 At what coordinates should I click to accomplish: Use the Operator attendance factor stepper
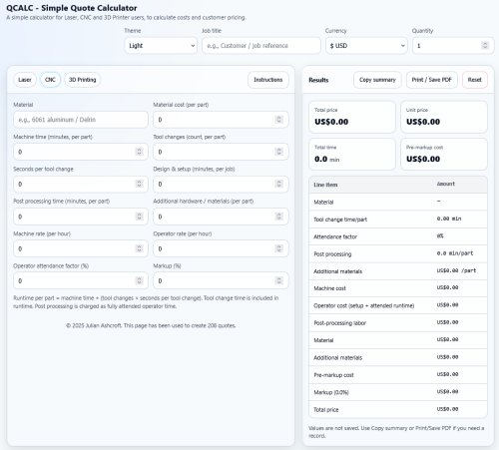click(140, 280)
